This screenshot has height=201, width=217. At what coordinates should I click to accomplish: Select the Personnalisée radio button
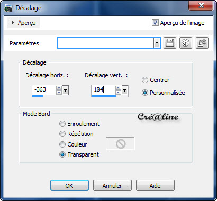pos(145,93)
